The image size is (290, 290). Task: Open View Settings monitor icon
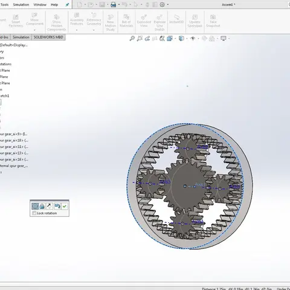224,38
